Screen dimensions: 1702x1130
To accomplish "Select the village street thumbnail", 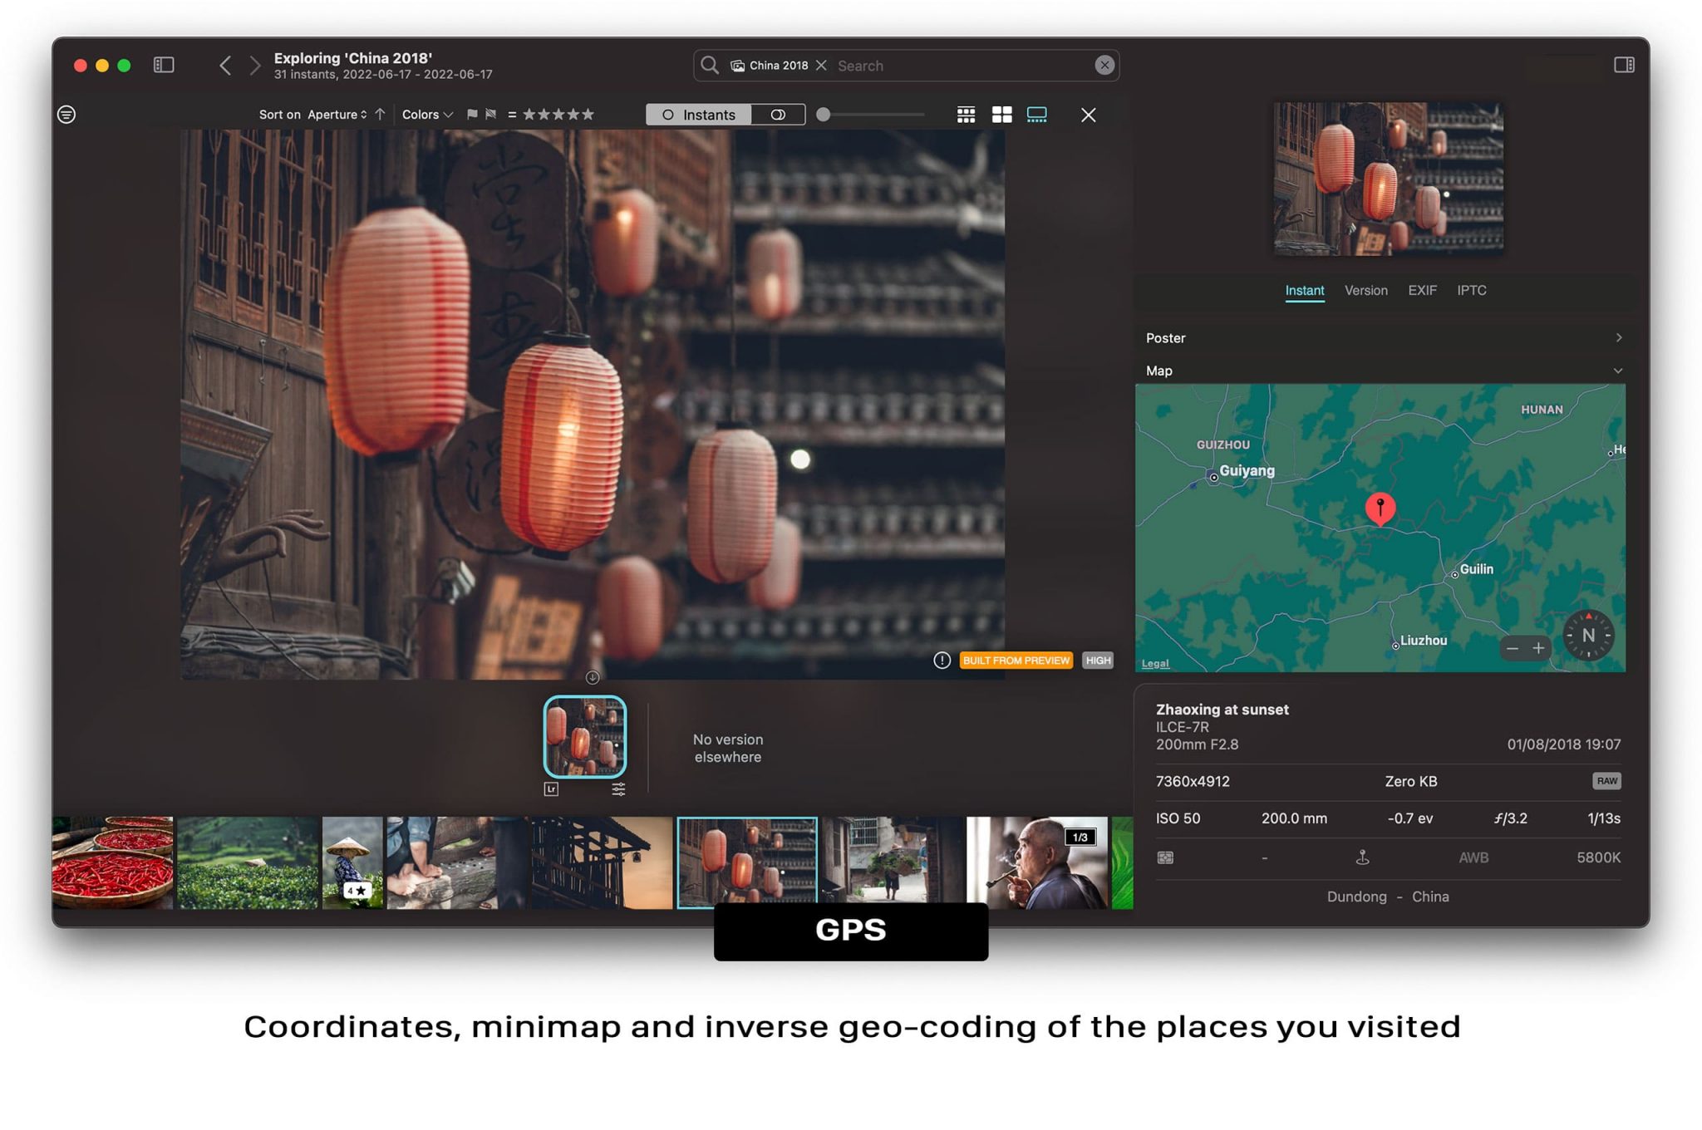I will coord(892,862).
